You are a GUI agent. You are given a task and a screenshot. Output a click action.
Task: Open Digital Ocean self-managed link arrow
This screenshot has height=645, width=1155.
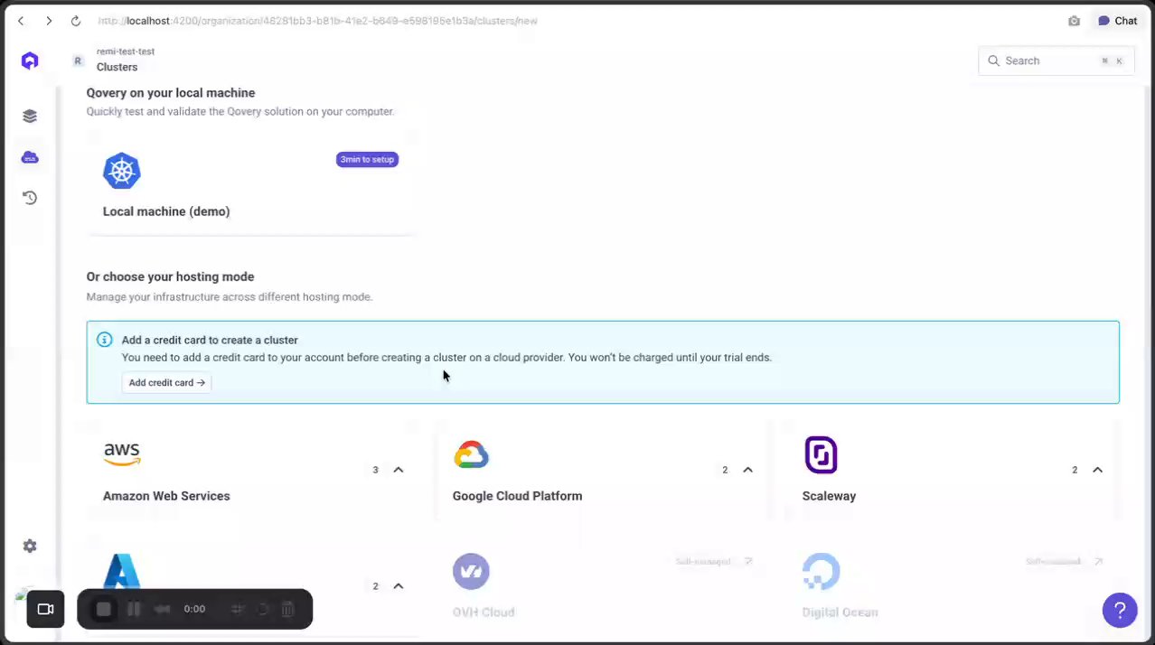[1098, 562]
